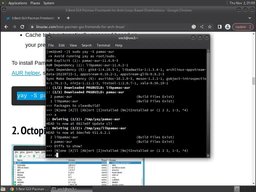
Task: Toggle Chrome's side panel icon
Action: coord(220,27)
